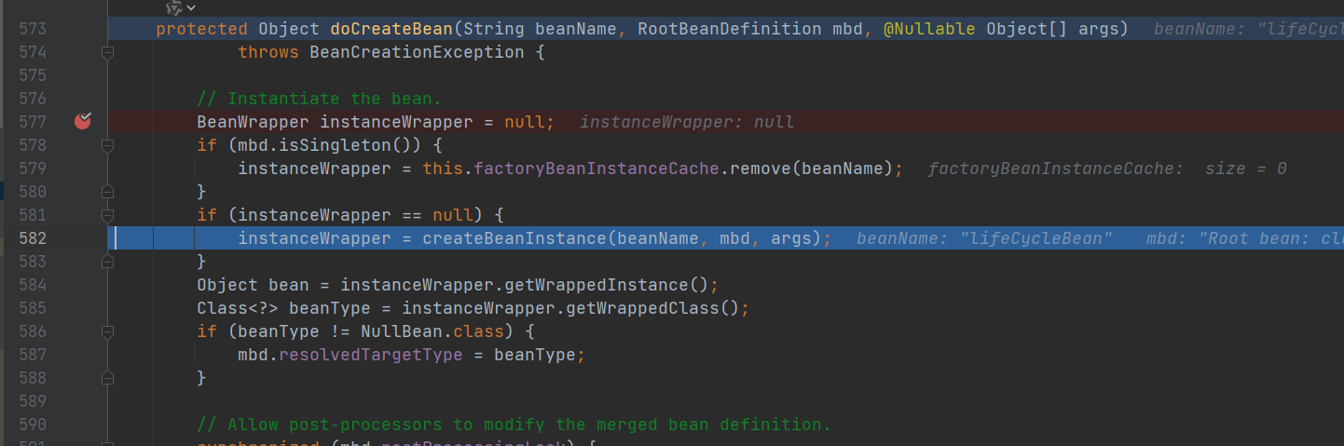Click the inline hint 'factoryBeanInstanceCache: size = 0'
This screenshot has height=446, width=1344.
coord(1106,169)
